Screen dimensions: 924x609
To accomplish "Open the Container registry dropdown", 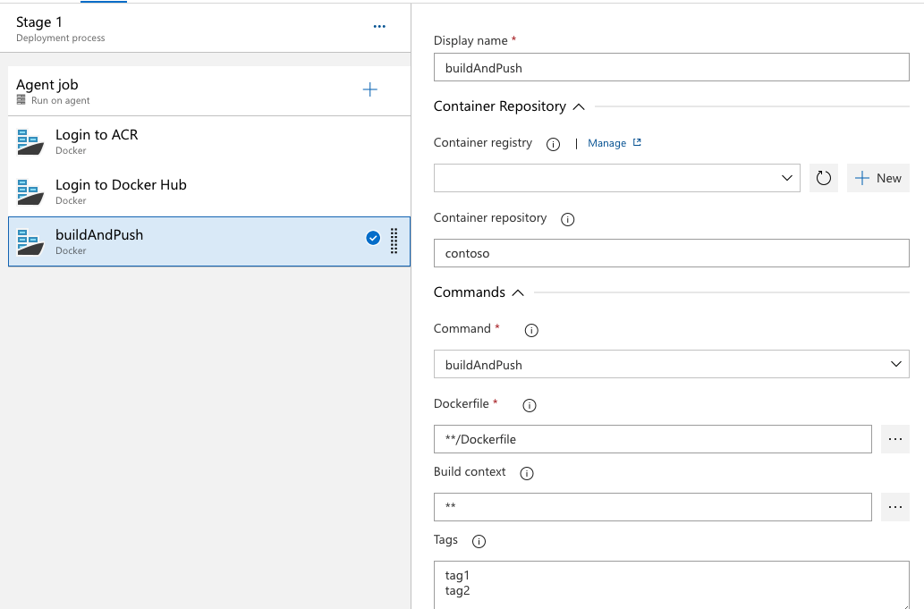I will click(616, 178).
